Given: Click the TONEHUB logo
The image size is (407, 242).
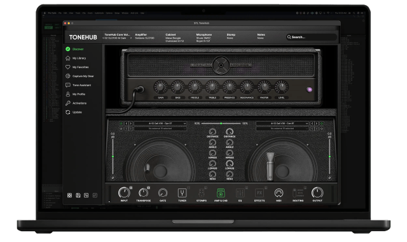Looking at the screenshot, I should point(83,38).
